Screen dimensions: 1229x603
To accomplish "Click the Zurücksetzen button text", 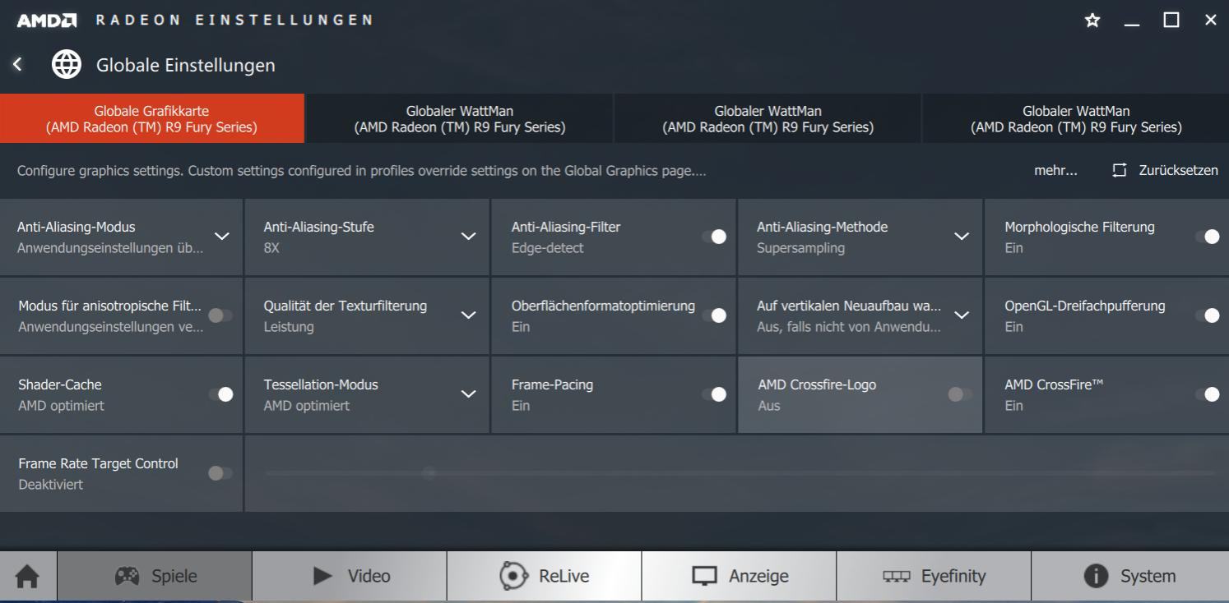I will pyautogui.click(x=1178, y=171).
